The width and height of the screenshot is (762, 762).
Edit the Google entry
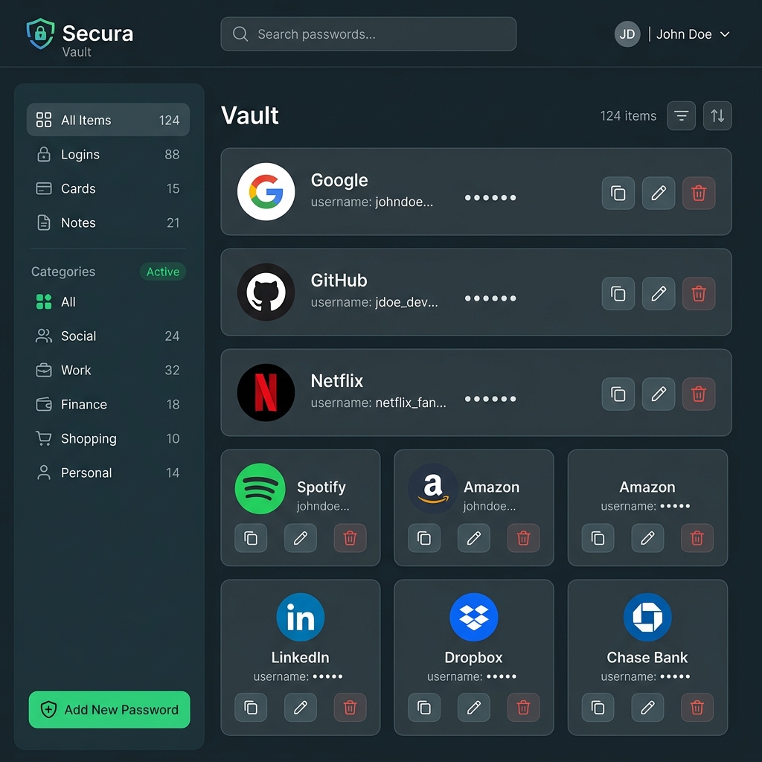[658, 193]
